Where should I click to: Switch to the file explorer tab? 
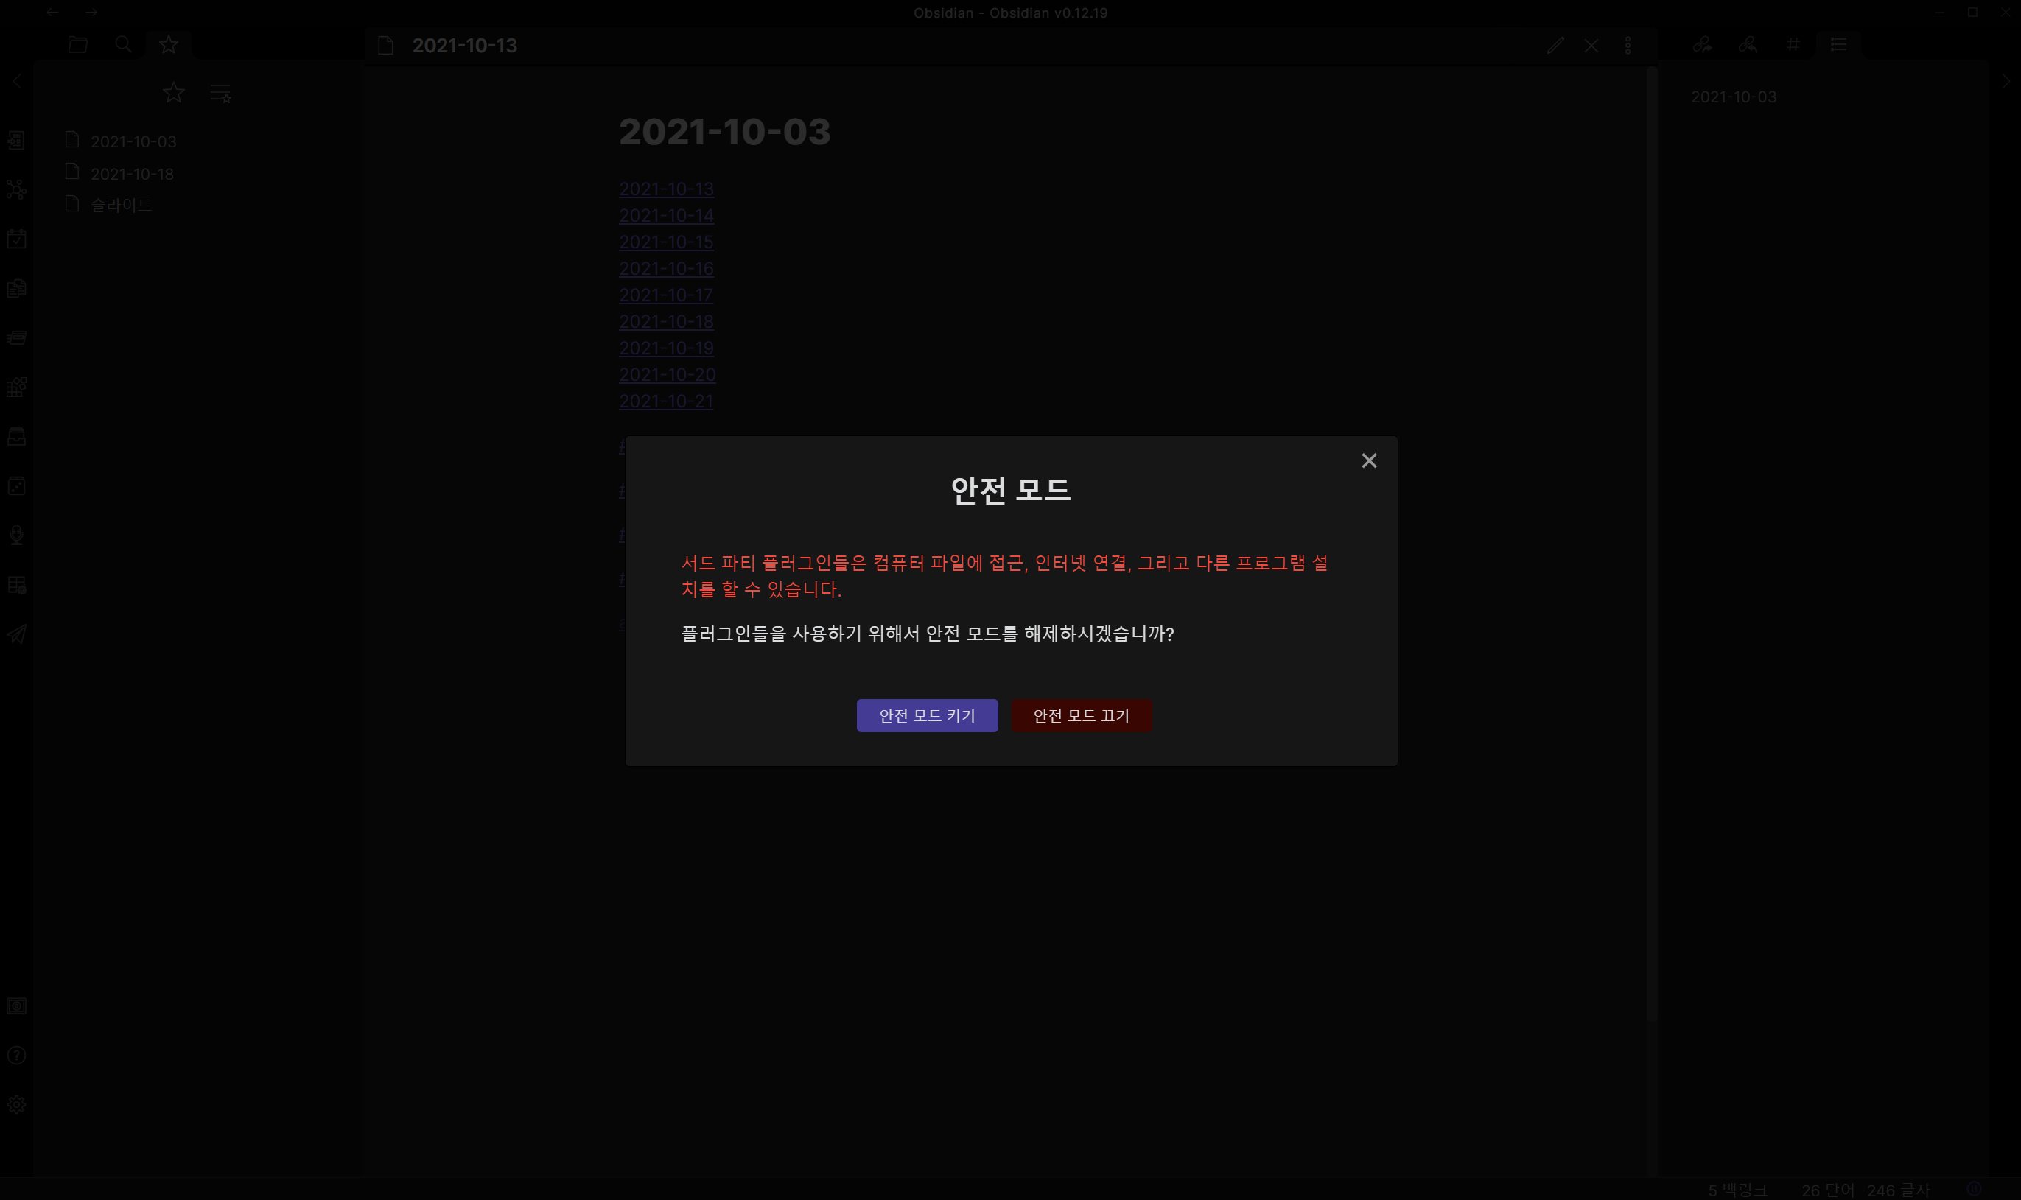pos(77,44)
